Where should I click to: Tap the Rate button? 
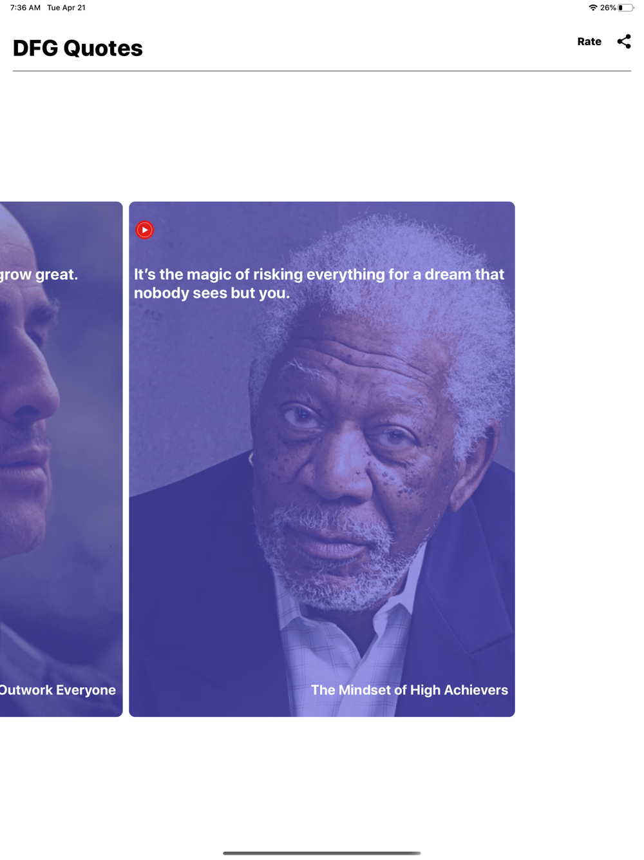(x=589, y=42)
